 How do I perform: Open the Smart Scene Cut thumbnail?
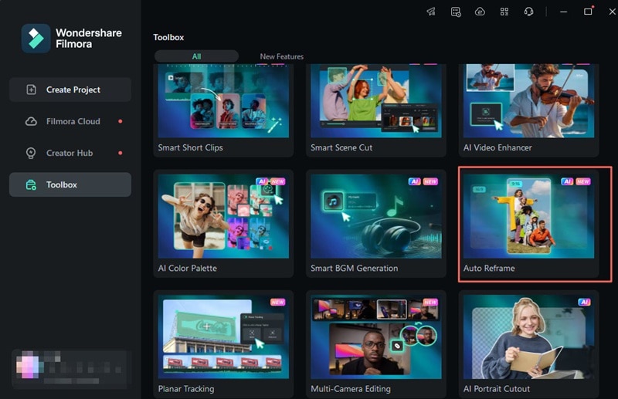point(376,101)
